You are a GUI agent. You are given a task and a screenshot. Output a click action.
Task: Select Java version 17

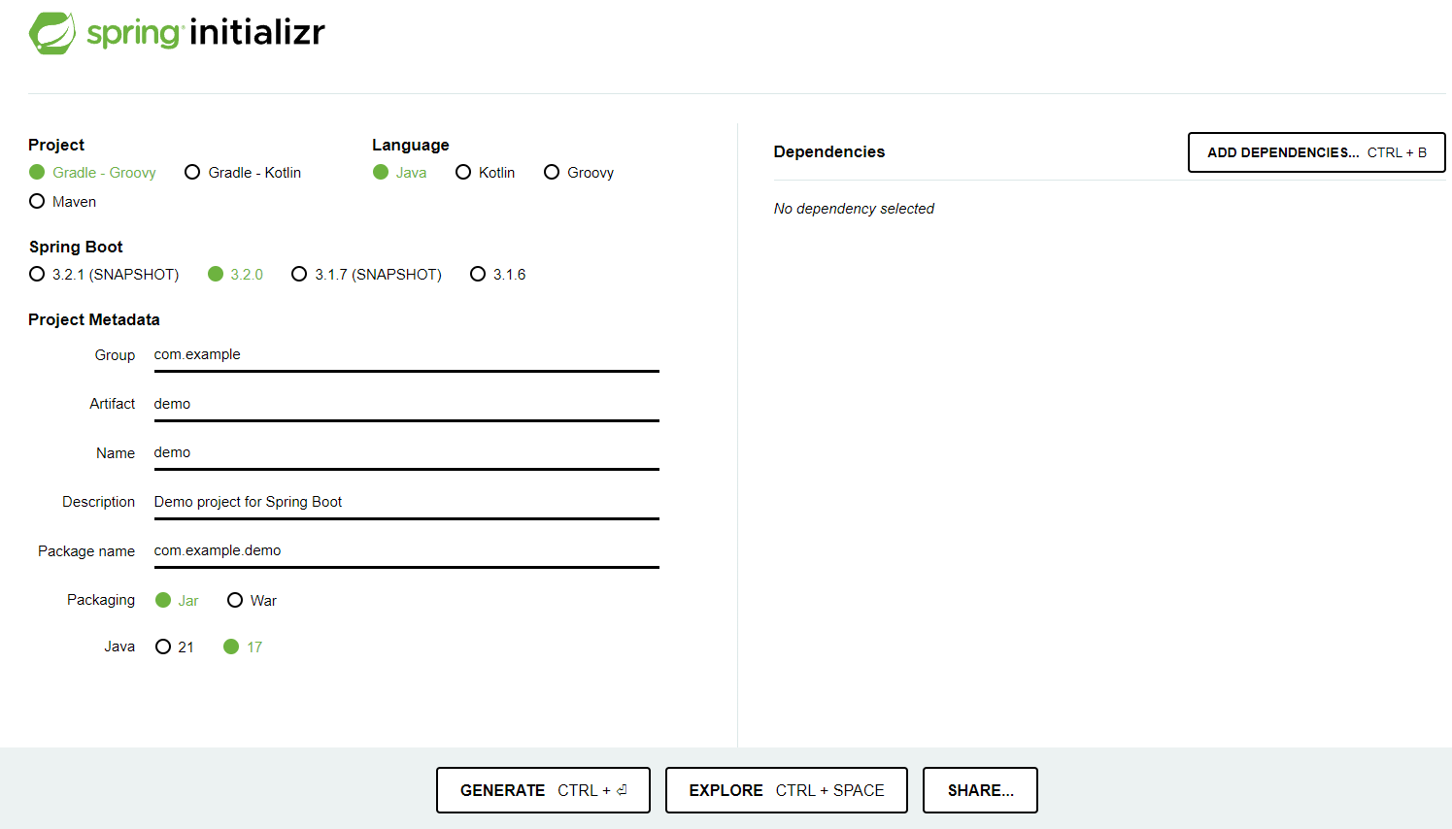click(243, 647)
